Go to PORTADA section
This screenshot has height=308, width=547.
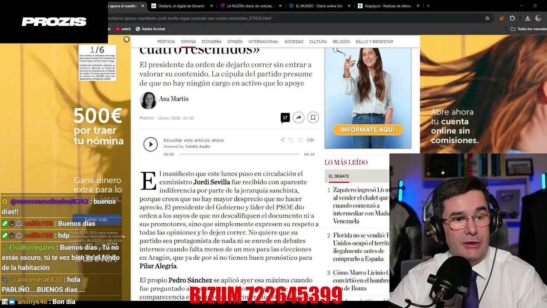[x=166, y=41]
